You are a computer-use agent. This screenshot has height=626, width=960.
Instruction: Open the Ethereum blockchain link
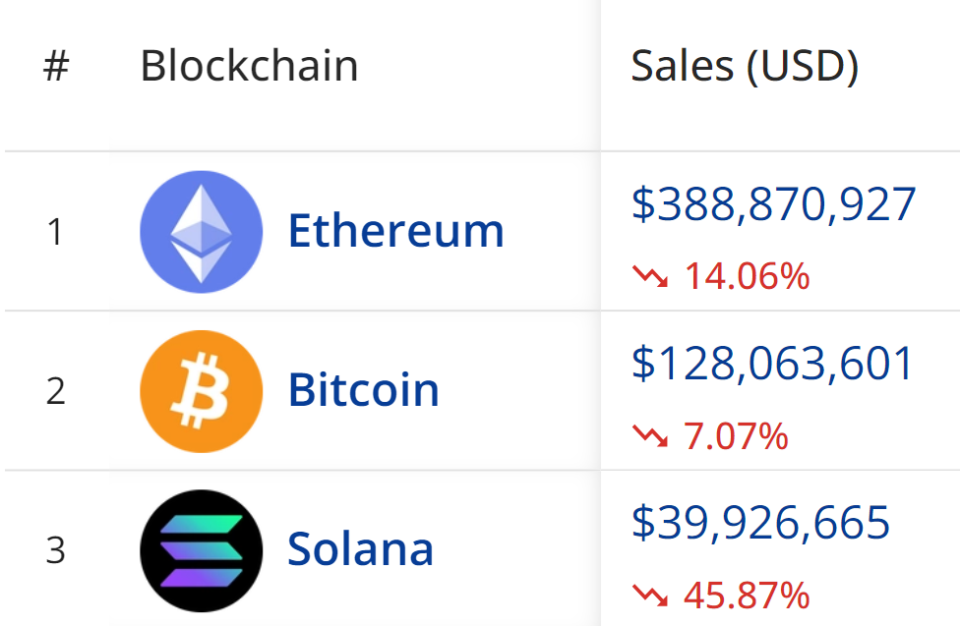[395, 232]
